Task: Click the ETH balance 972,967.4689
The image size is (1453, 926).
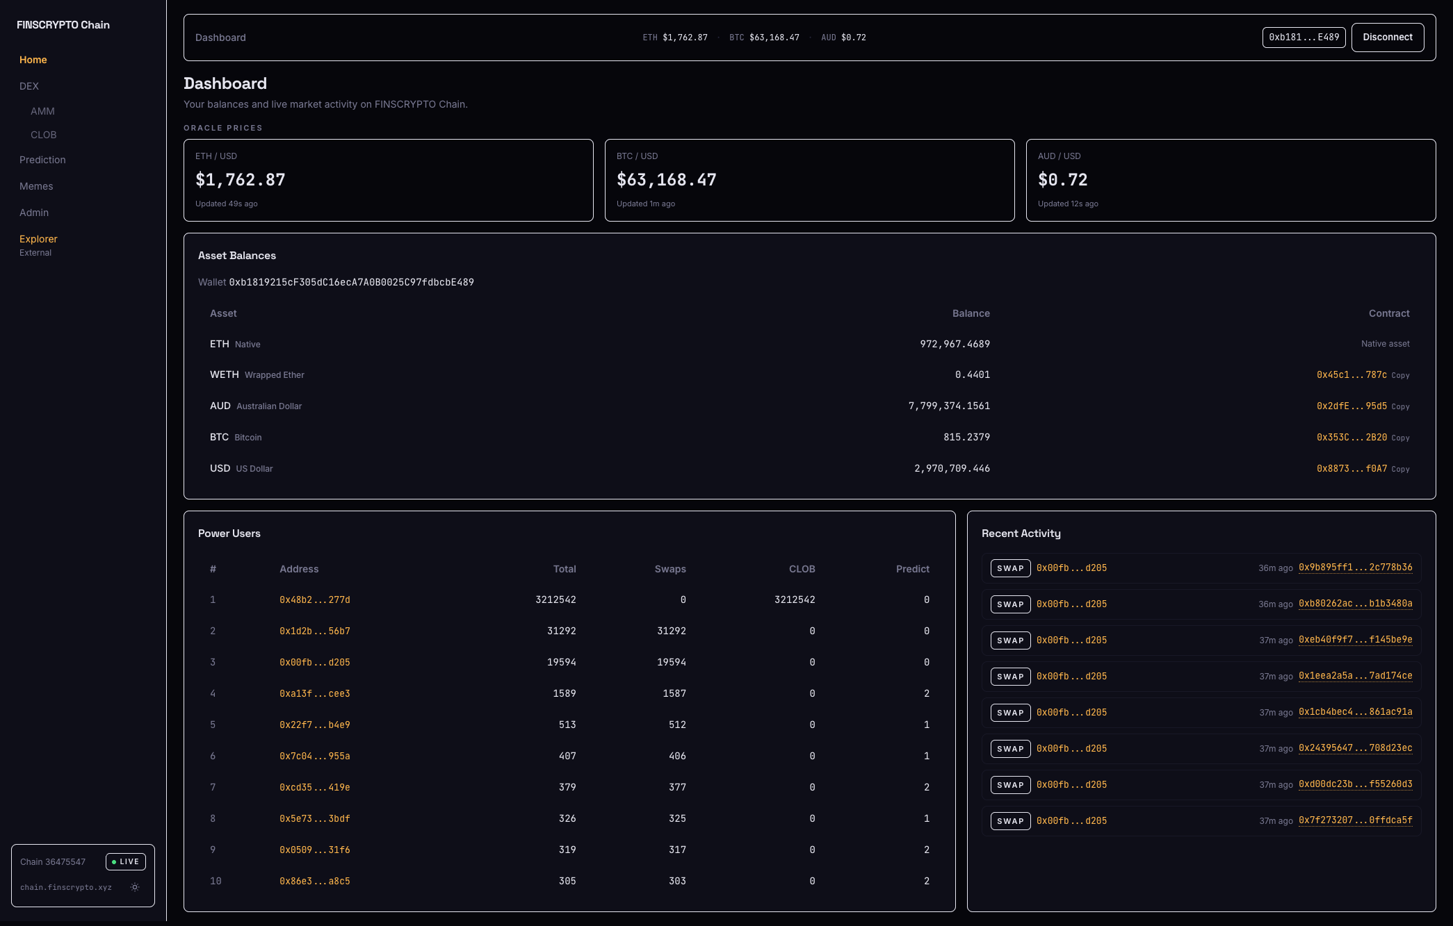Action: click(955, 344)
